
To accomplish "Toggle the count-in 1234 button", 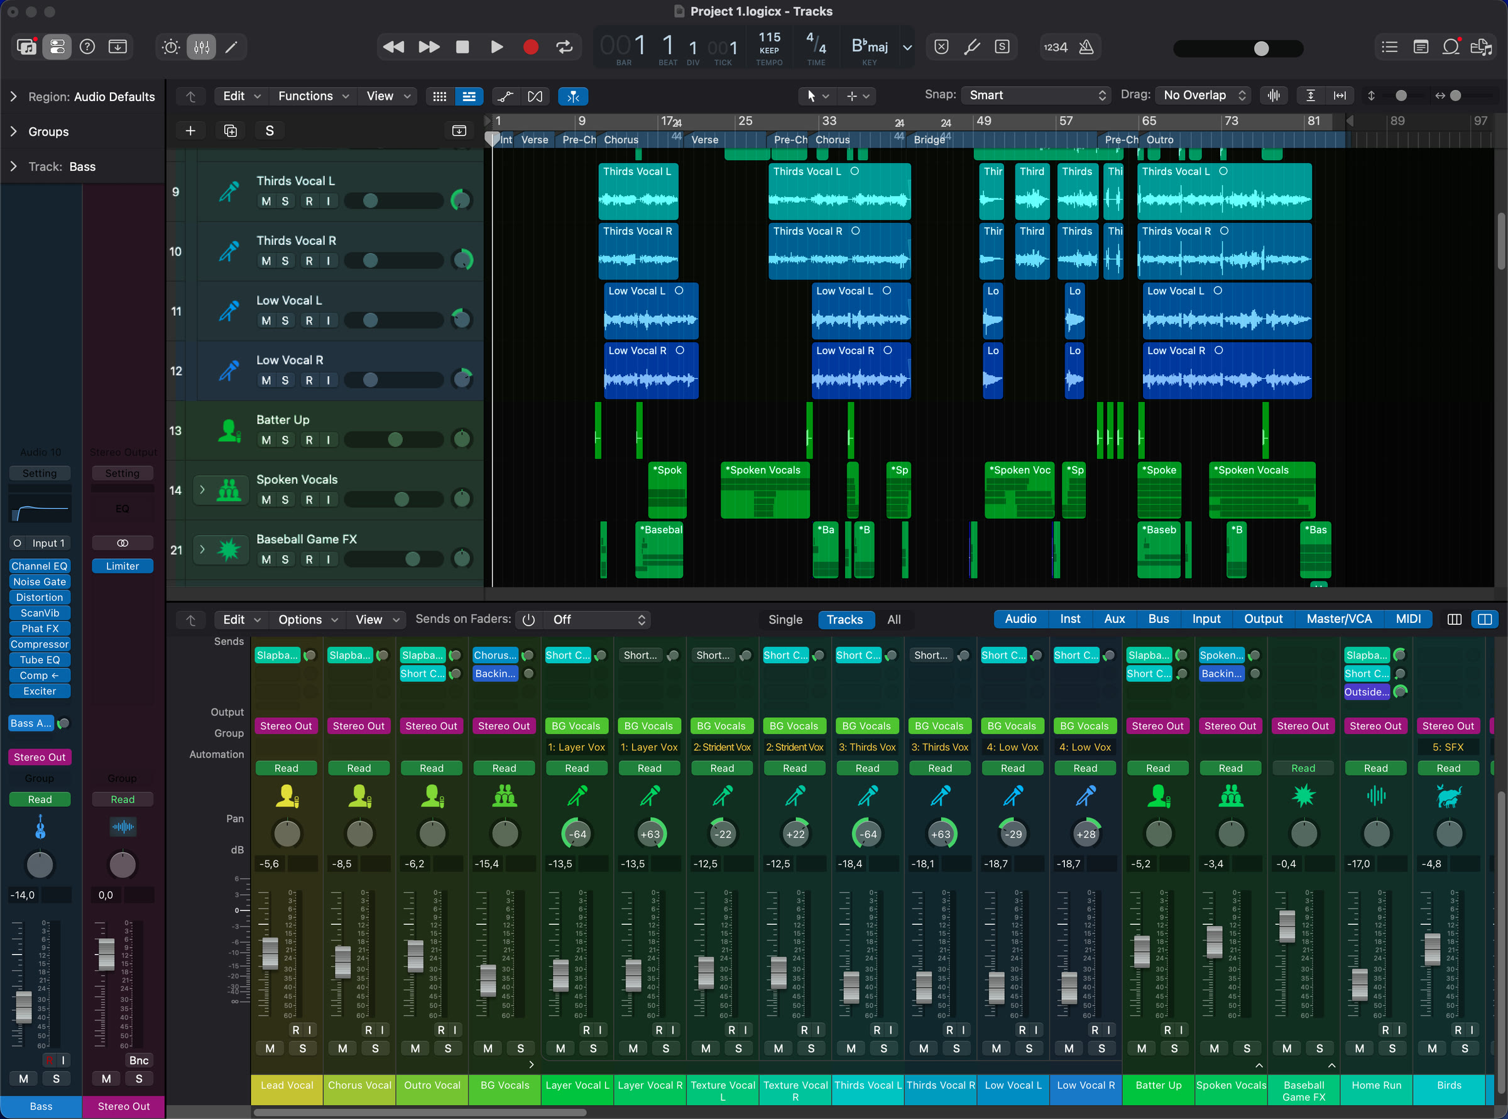I will (1055, 46).
